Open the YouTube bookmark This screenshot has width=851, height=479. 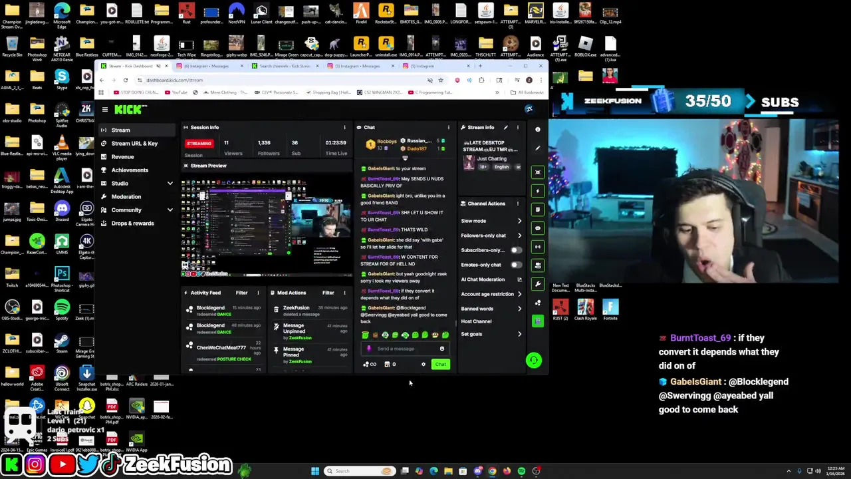coord(176,92)
